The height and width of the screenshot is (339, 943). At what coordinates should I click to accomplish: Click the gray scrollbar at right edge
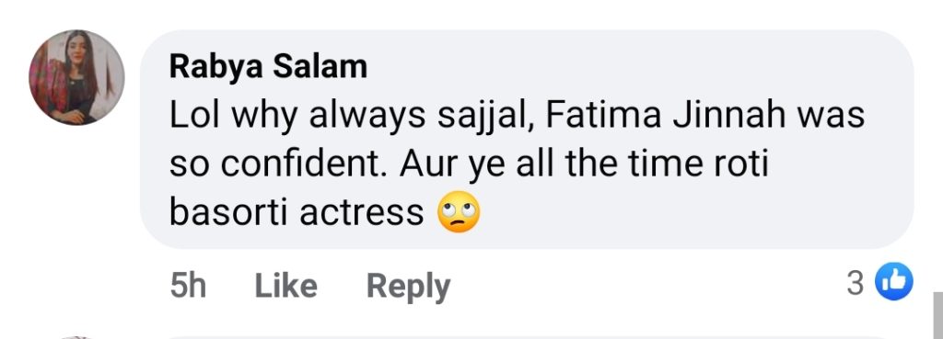click(937, 316)
